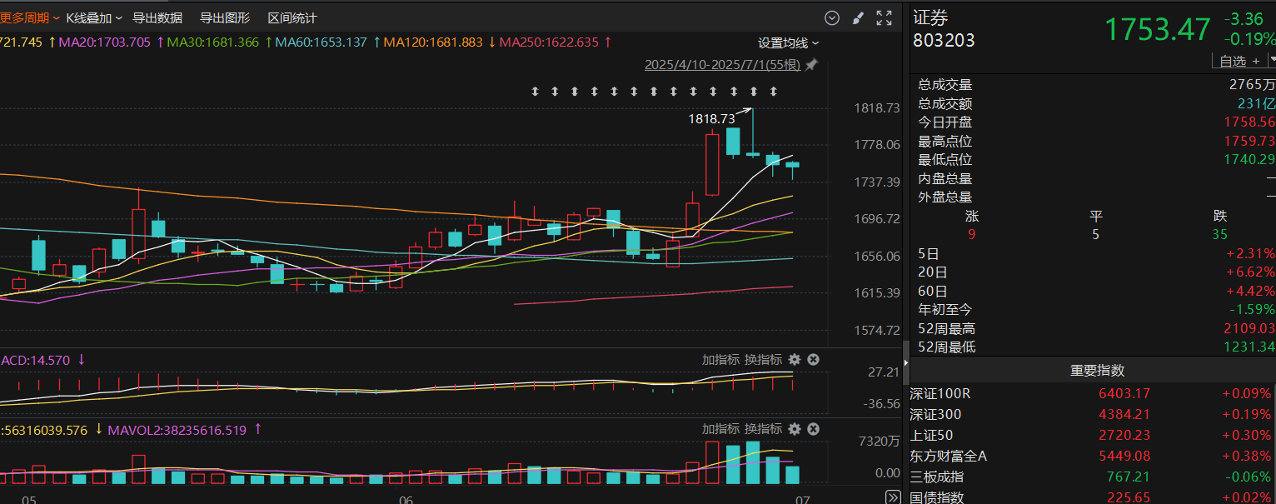Click 加指标 in the MACD panel
This screenshot has height=504, width=1276.
point(720,359)
